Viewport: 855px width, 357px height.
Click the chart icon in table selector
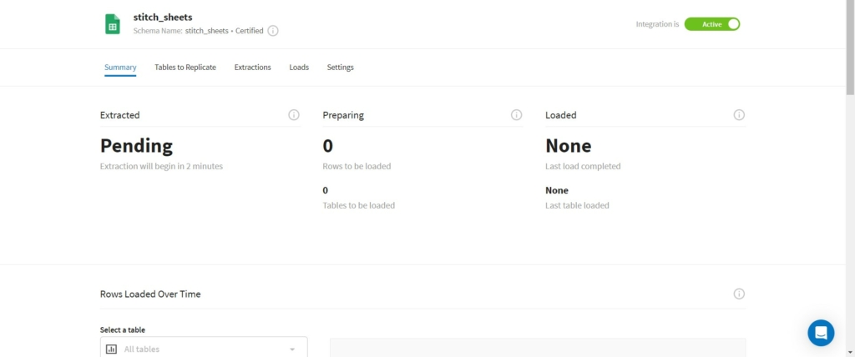click(111, 349)
